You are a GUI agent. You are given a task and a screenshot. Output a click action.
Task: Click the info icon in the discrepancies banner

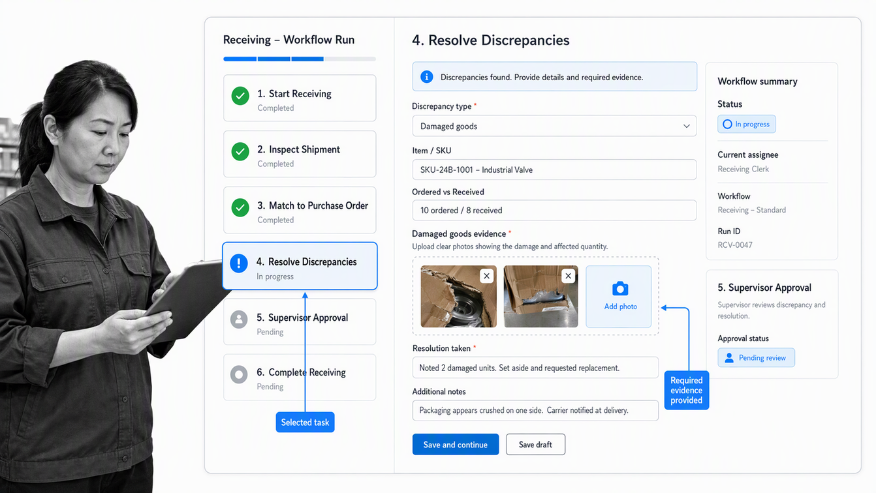[427, 77]
